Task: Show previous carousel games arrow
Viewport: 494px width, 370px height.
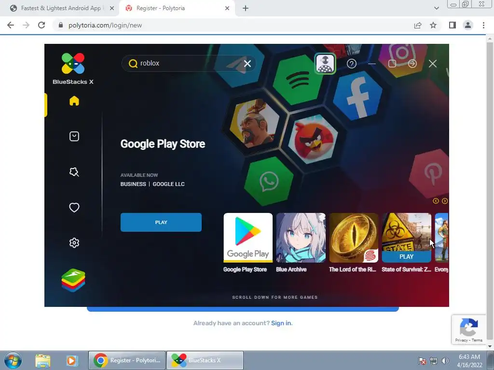Action: (436, 201)
